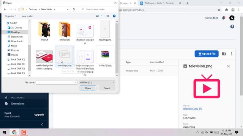Click the File name input box

(x=57, y=82)
